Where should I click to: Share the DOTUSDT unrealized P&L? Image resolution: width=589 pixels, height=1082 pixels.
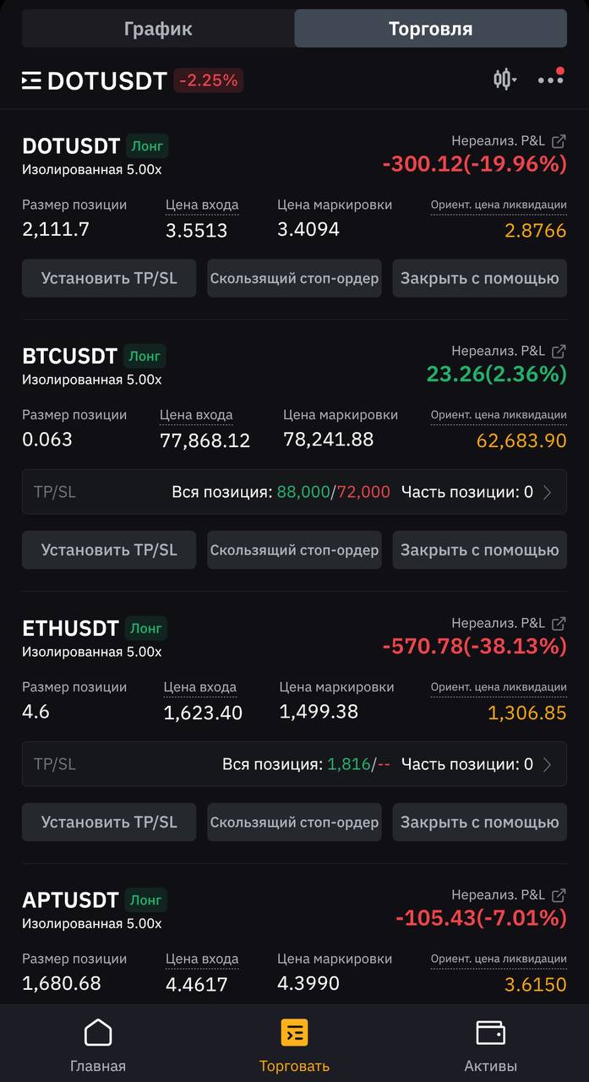click(x=559, y=141)
